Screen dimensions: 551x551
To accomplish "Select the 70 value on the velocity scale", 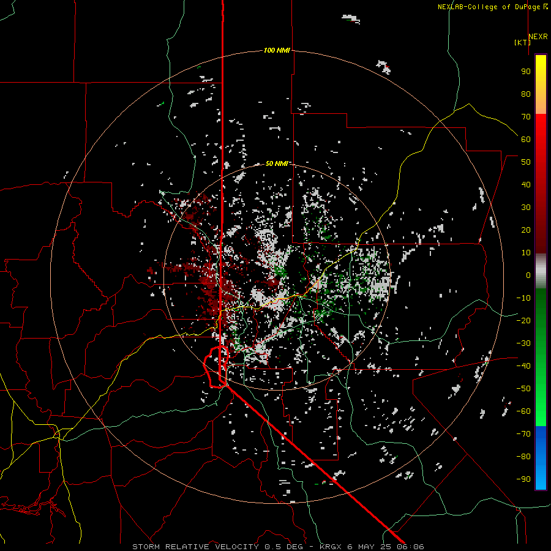I will 526,117.
